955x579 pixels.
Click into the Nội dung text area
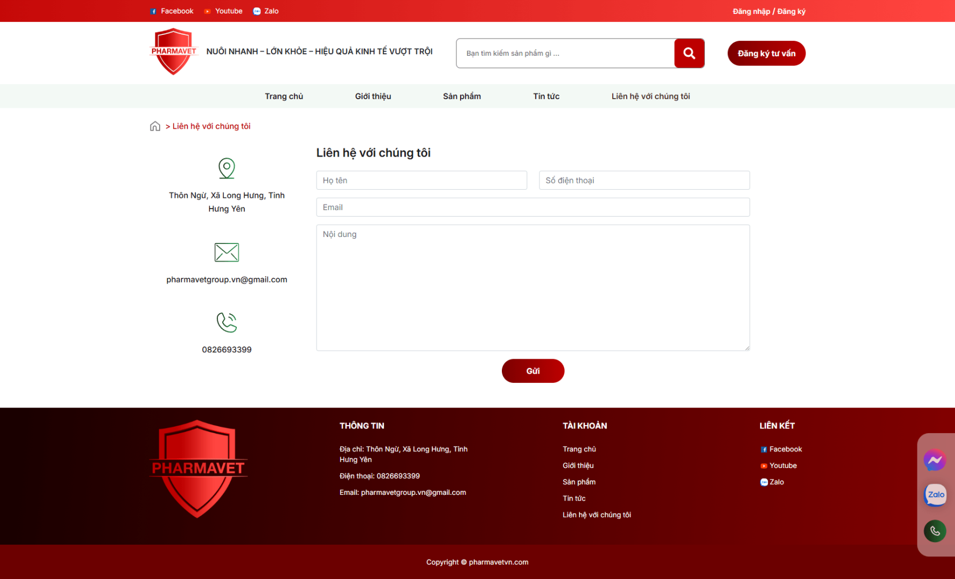click(532, 288)
